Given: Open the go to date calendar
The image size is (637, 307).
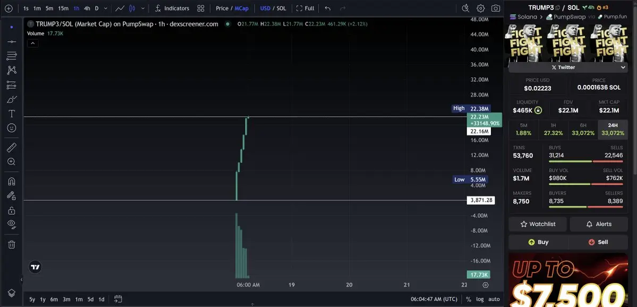Looking at the screenshot, I should (x=118, y=299).
